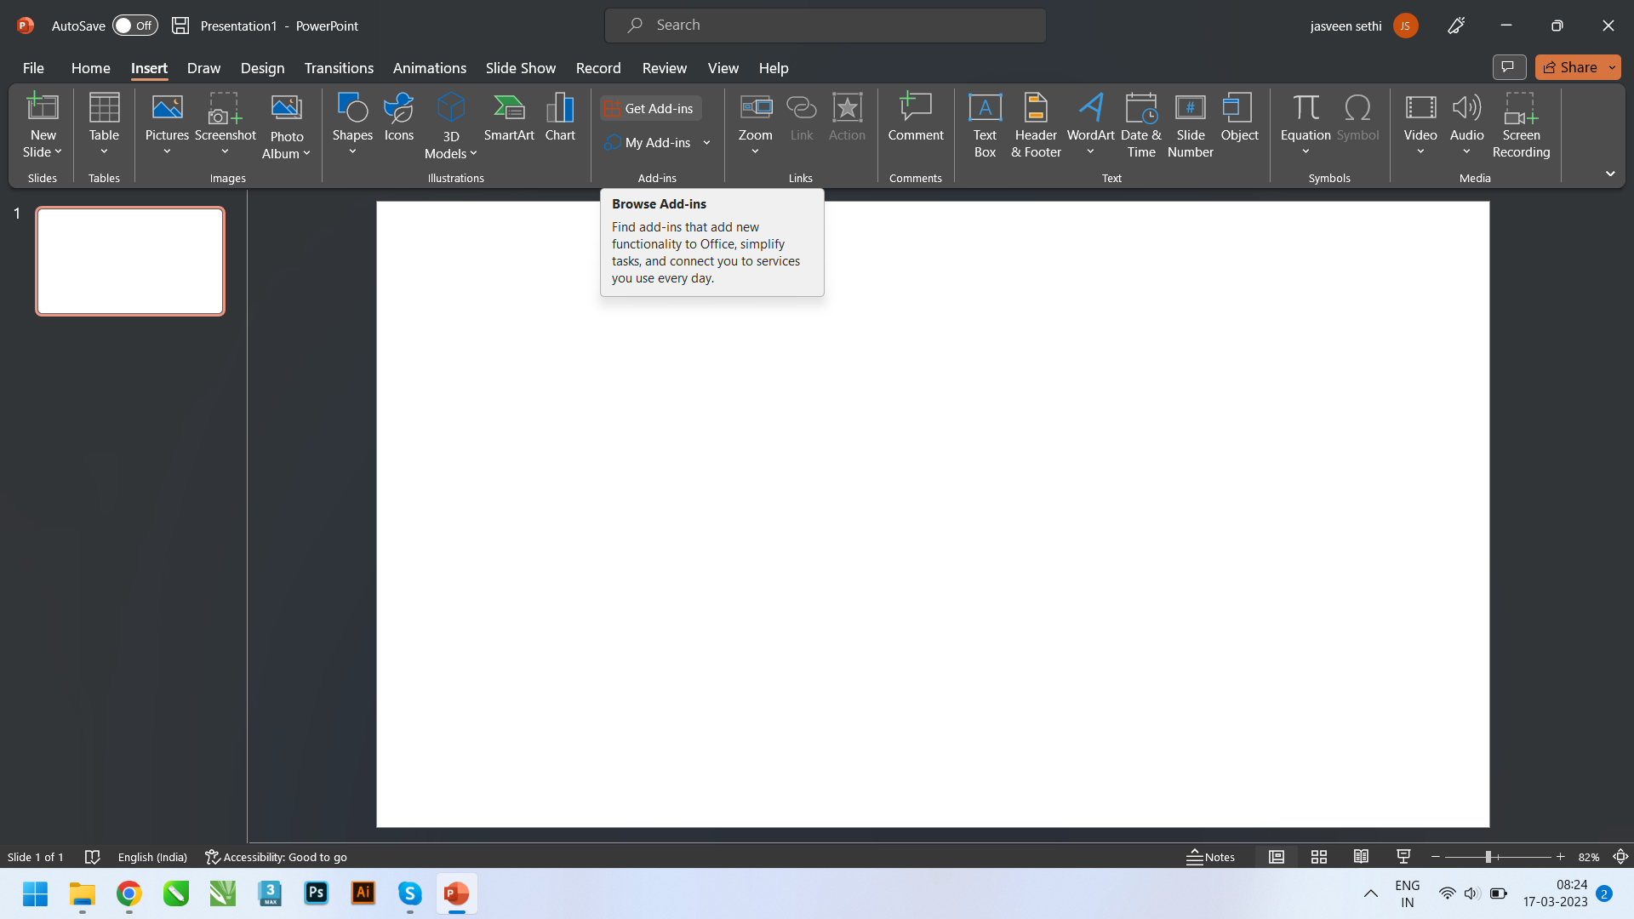Expand the Pictures dropdown arrow

click(x=167, y=152)
